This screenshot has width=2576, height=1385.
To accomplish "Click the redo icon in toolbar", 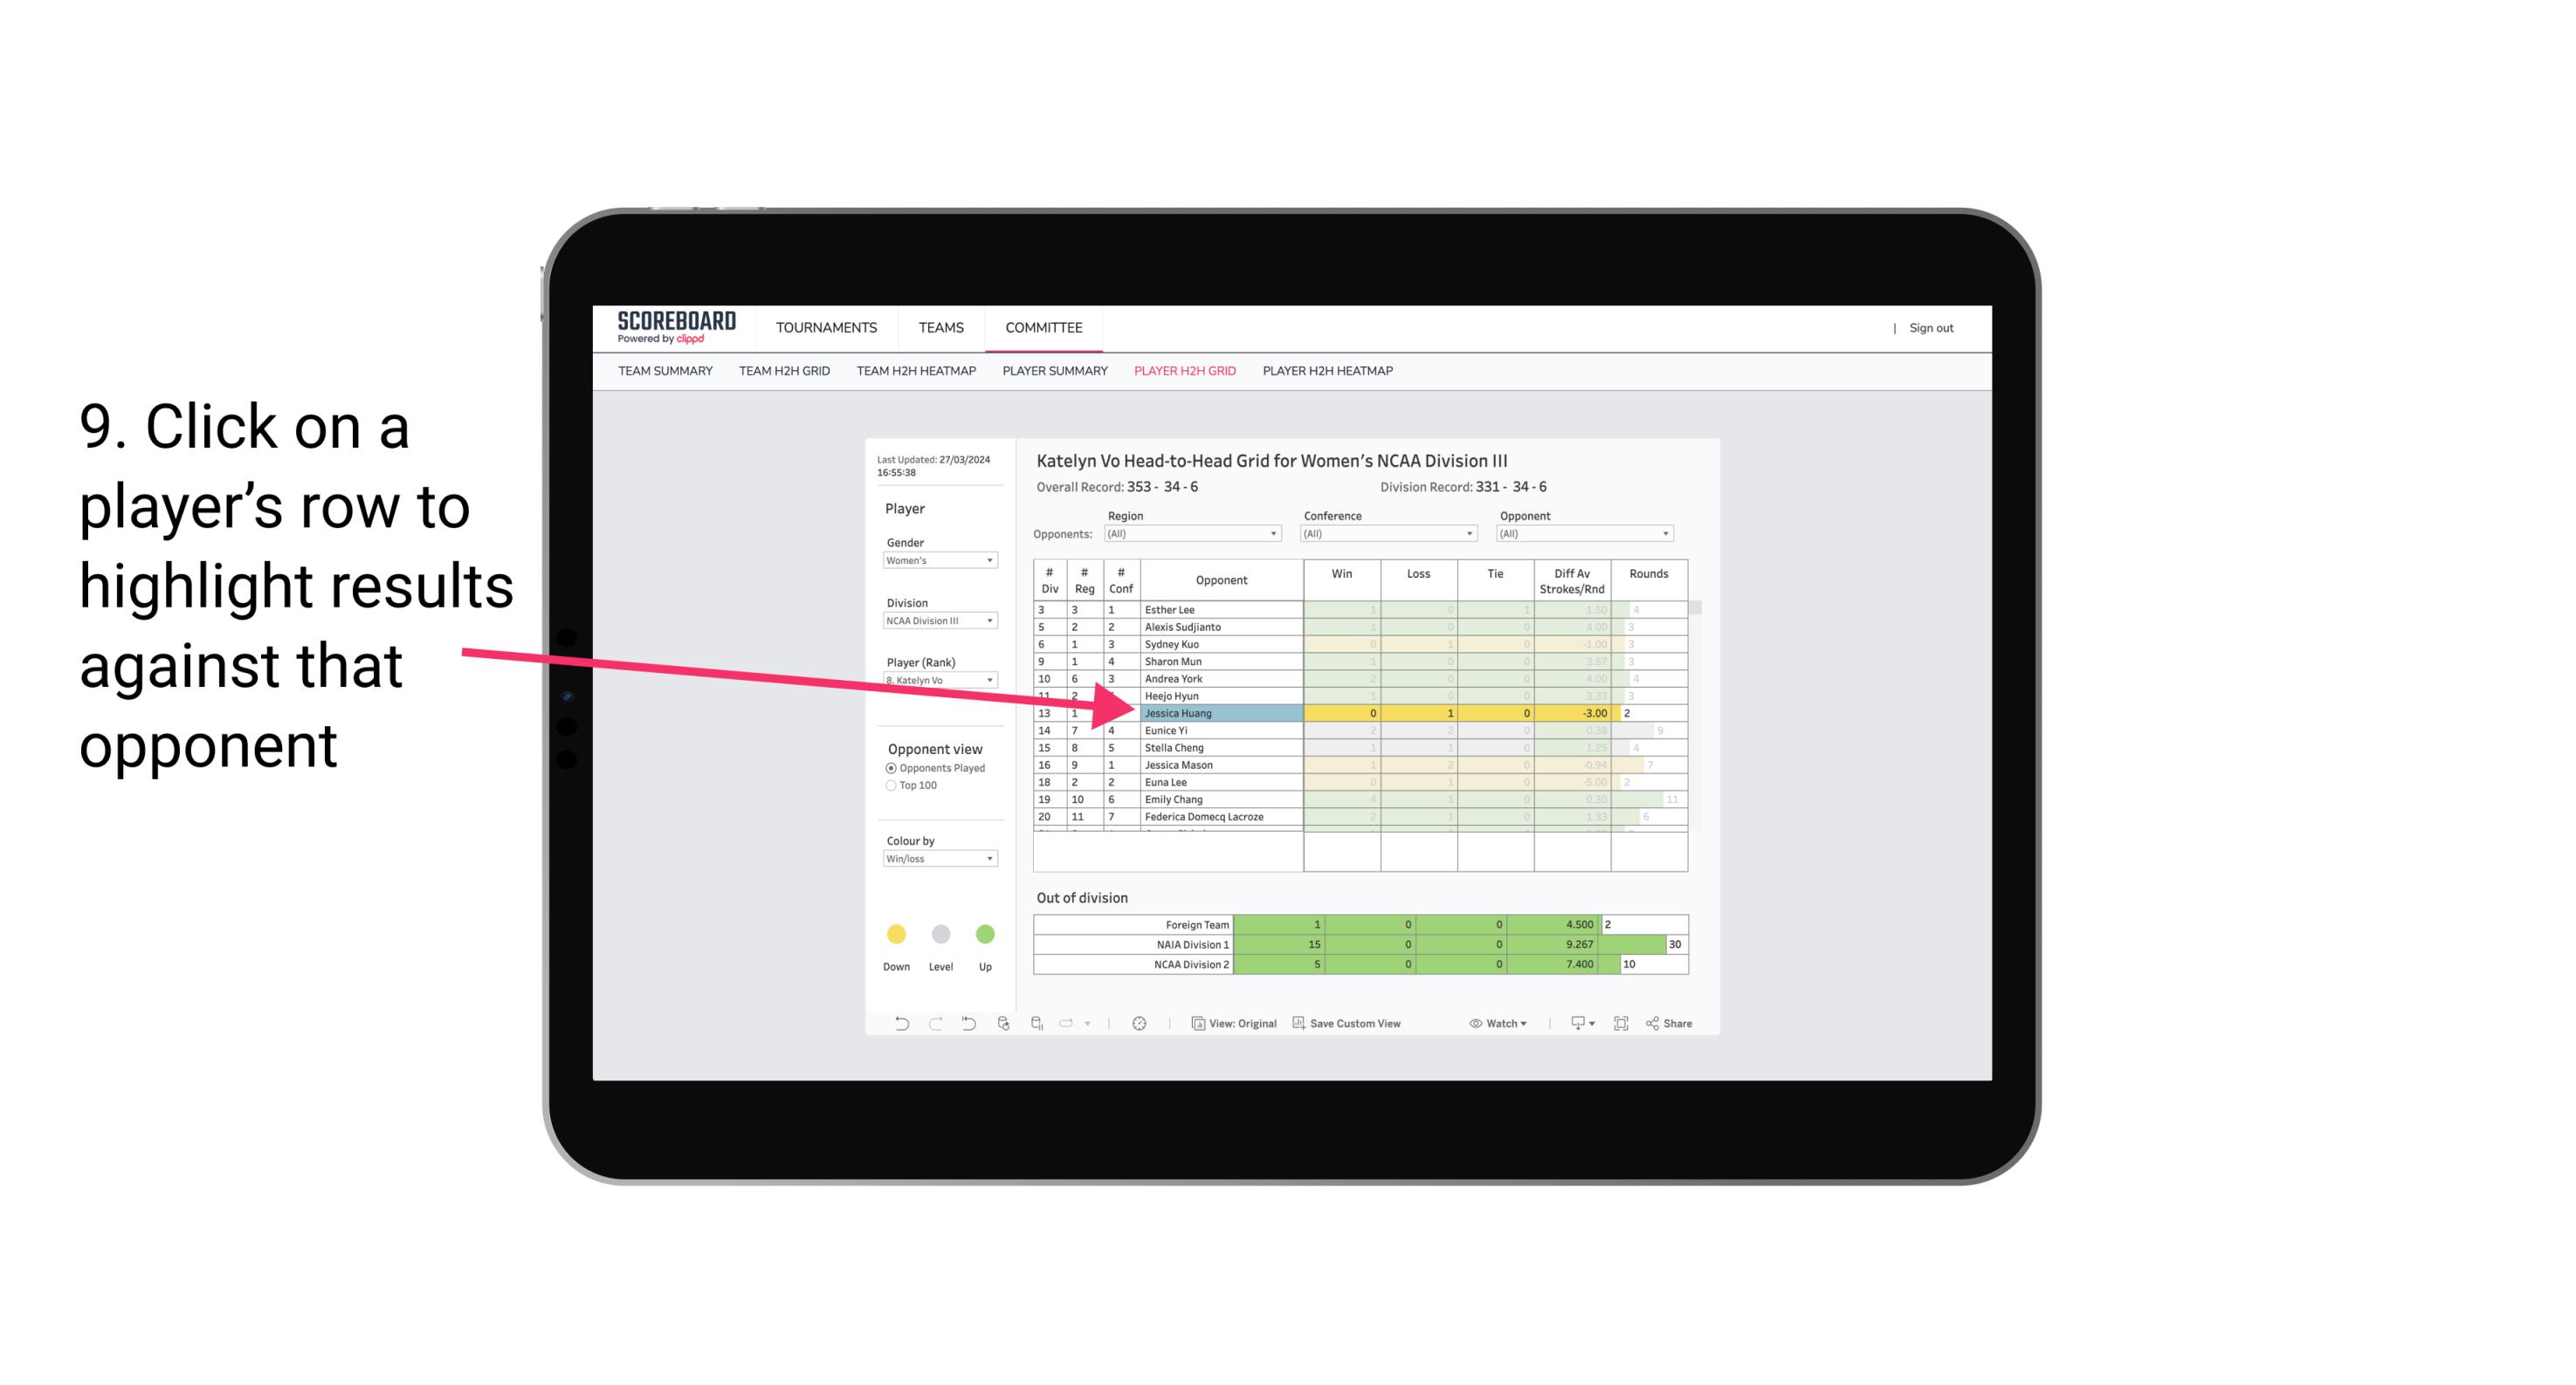I will 935,1025.
